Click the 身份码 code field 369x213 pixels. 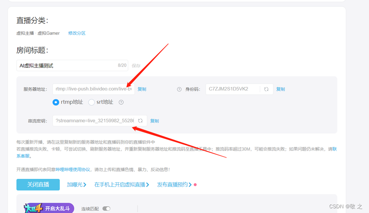point(239,89)
